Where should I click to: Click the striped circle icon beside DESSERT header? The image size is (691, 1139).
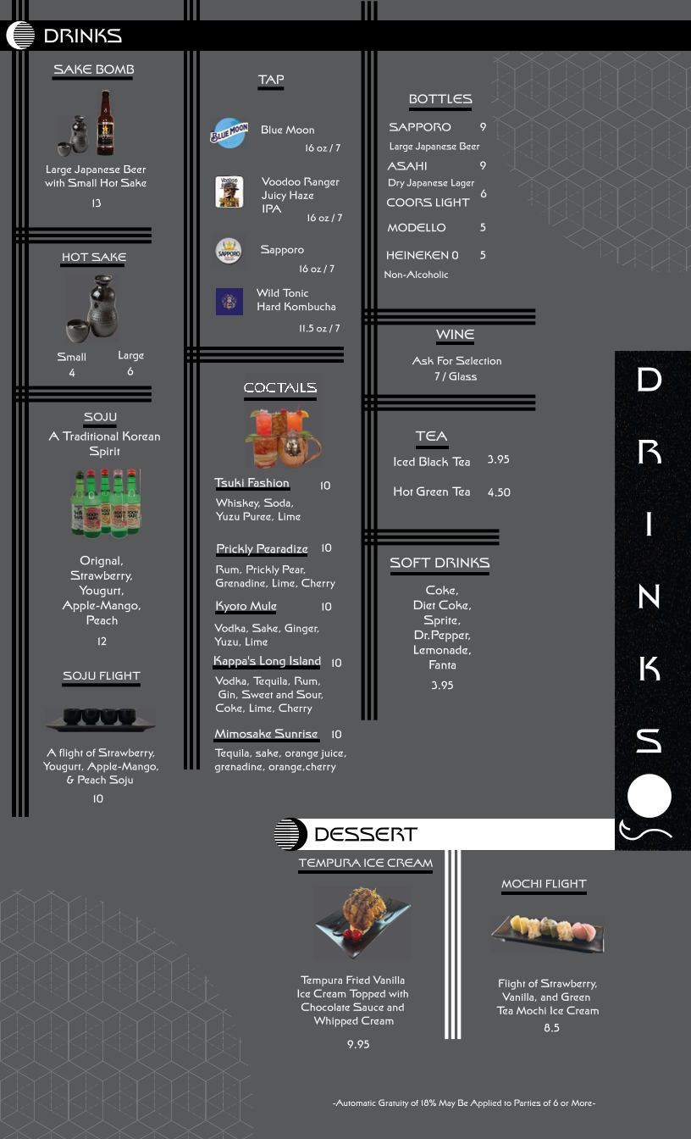click(x=290, y=834)
